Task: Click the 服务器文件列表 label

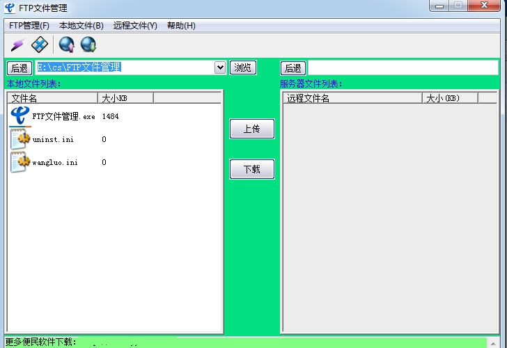Action: [x=311, y=84]
